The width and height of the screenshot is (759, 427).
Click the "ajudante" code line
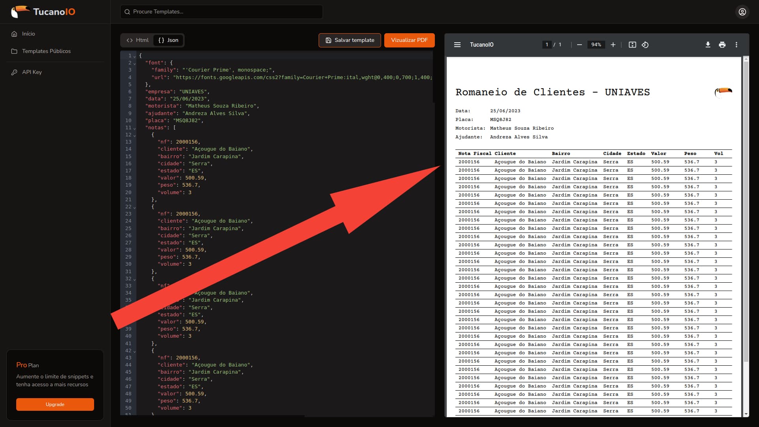pos(197,113)
